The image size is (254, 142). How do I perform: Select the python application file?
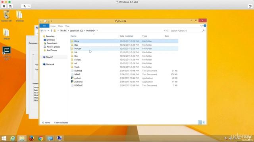click(124, 78)
